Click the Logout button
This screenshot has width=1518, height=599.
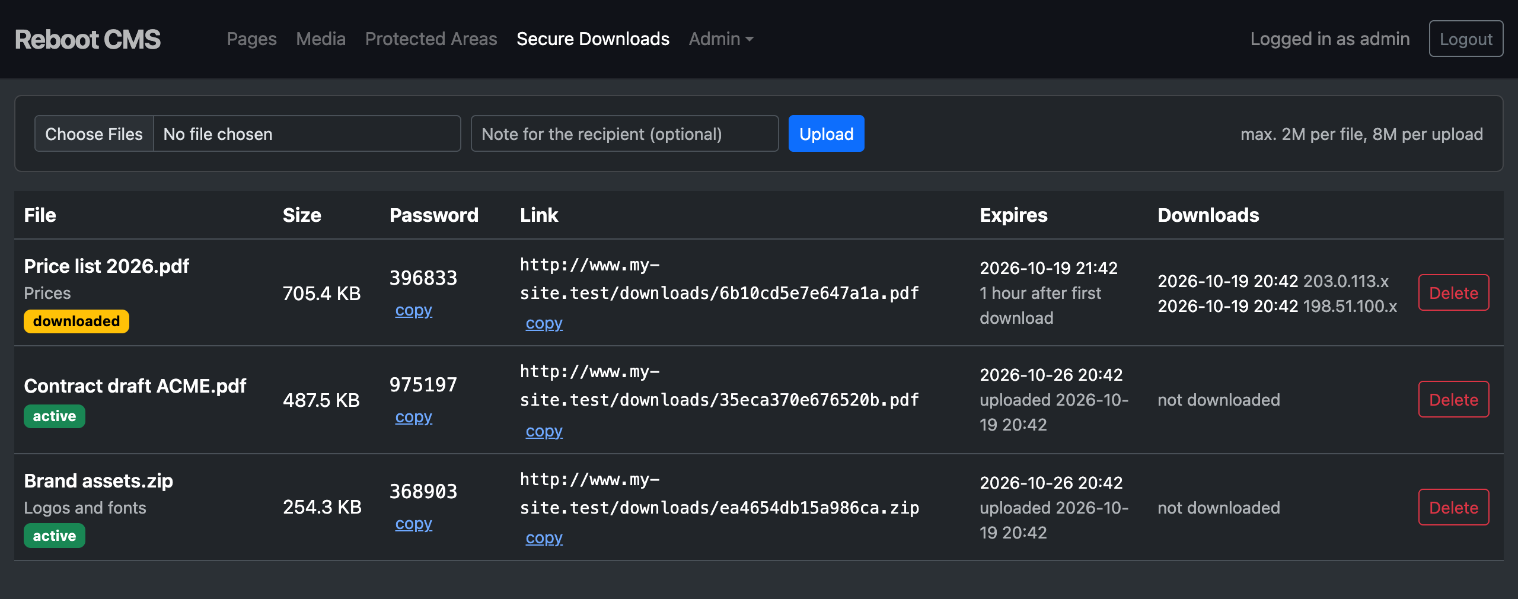1466,39
